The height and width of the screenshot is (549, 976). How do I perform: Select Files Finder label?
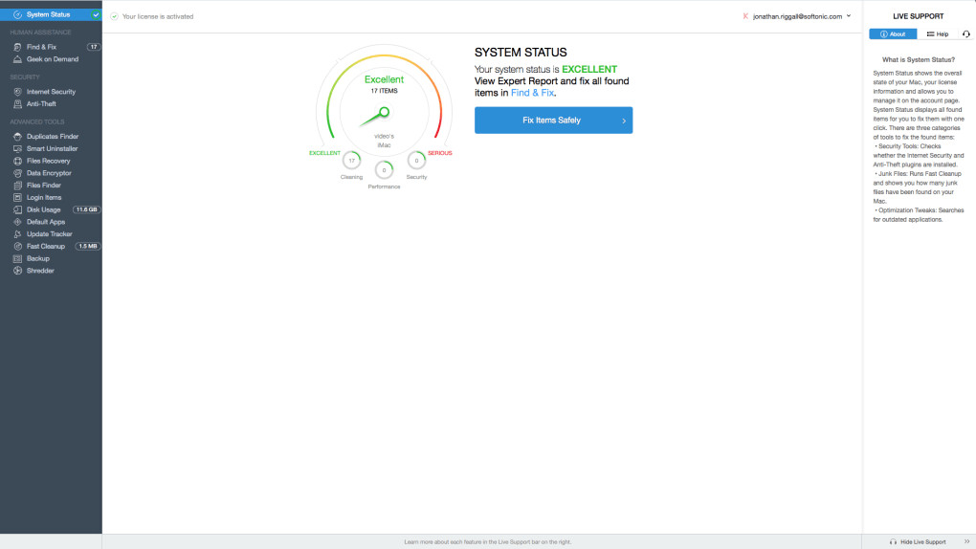pyautogui.click(x=44, y=185)
